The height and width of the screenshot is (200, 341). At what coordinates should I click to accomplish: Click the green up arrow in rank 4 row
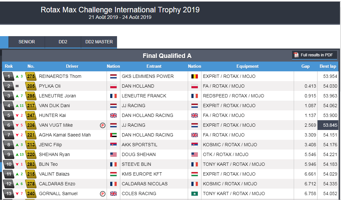click(x=17, y=106)
